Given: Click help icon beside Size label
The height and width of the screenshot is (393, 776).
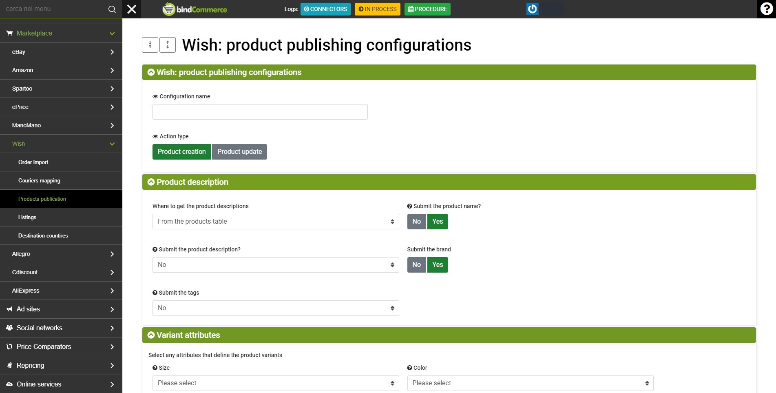Looking at the screenshot, I should click(155, 368).
